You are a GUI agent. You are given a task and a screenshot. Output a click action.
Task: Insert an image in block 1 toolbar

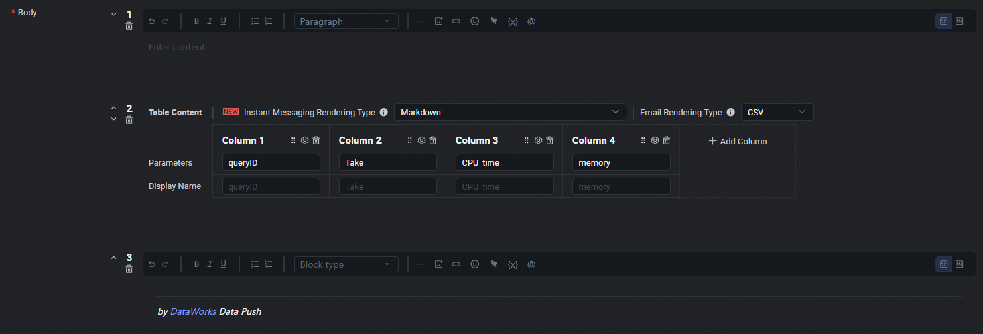[438, 21]
